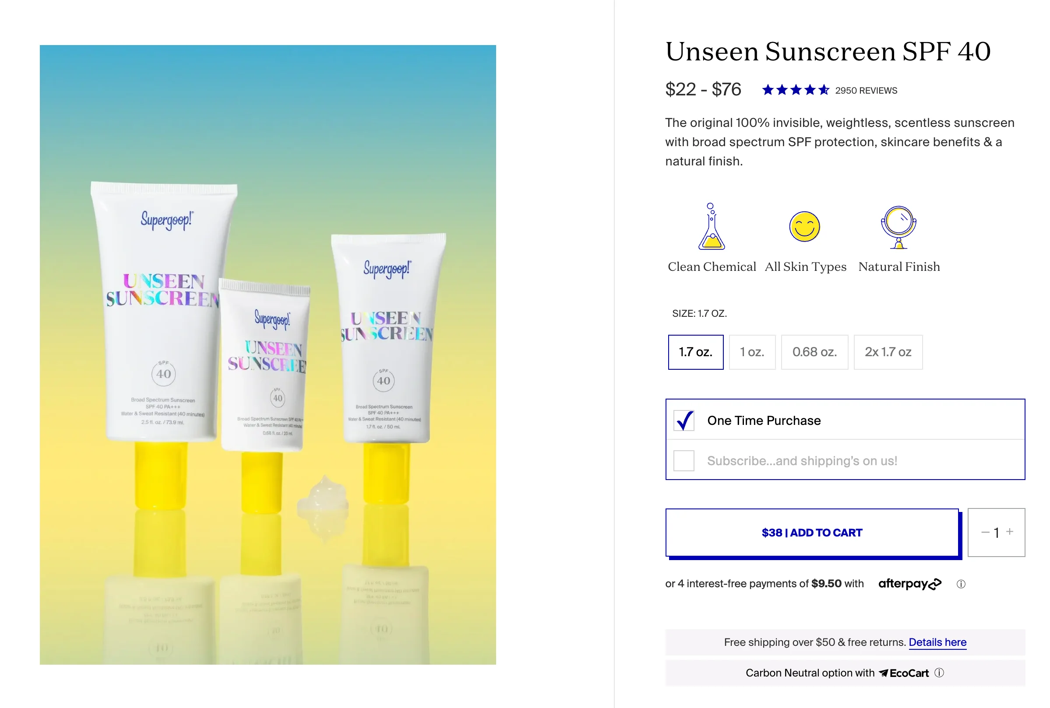Decrease quantity using minus stepper
The width and height of the screenshot is (1050, 708).
pos(980,533)
